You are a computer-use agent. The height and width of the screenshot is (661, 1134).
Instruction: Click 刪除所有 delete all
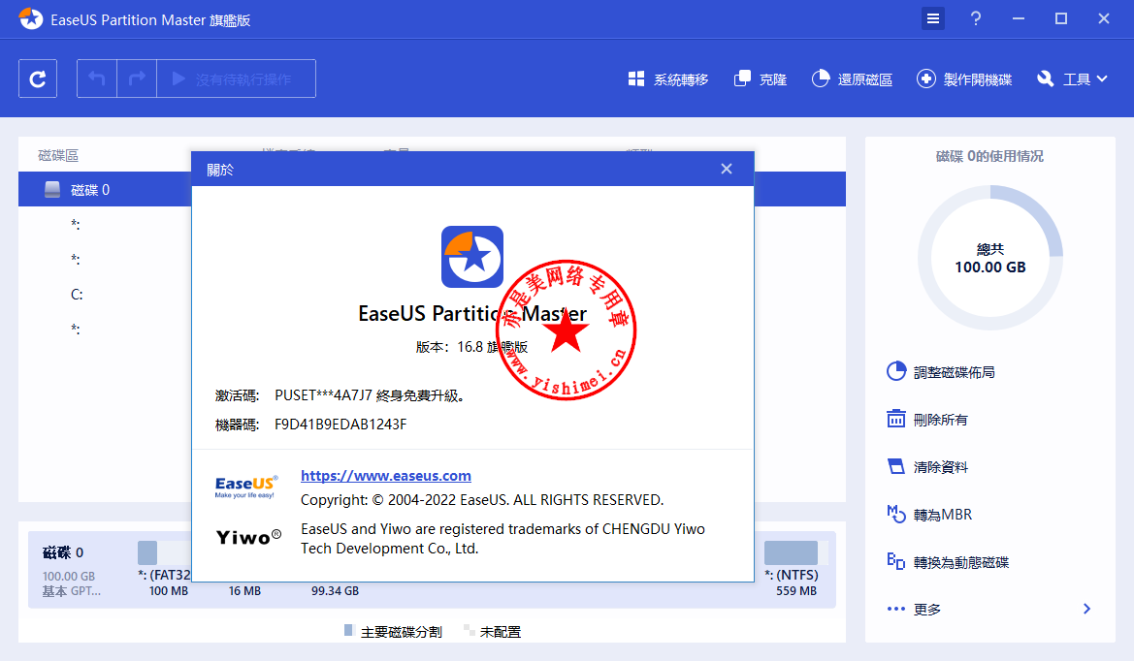pyautogui.click(x=927, y=420)
